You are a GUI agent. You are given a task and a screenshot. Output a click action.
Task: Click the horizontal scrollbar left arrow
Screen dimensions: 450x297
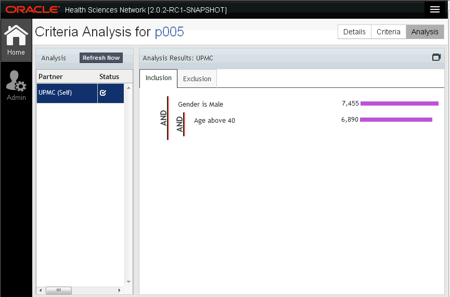tap(41, 290)
